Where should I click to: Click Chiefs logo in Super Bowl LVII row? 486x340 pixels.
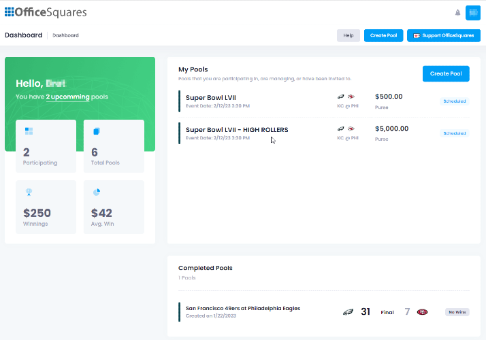click(351, 97)
